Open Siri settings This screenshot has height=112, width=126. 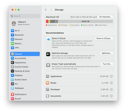[25, 84]
